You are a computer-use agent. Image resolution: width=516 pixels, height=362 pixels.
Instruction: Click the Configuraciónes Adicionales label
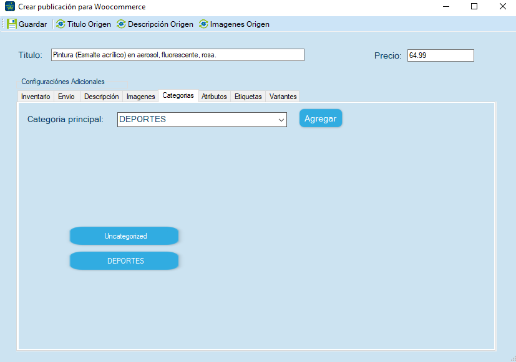[63, 82]
